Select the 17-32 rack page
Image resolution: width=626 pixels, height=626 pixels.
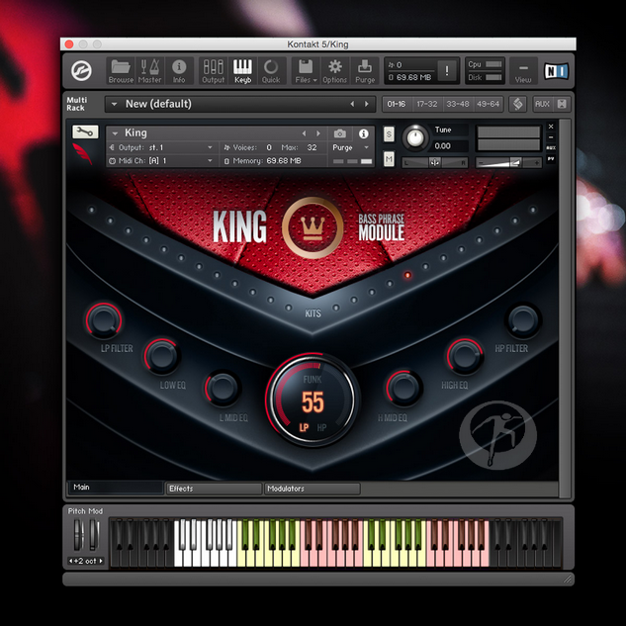(x=427, y=104)
